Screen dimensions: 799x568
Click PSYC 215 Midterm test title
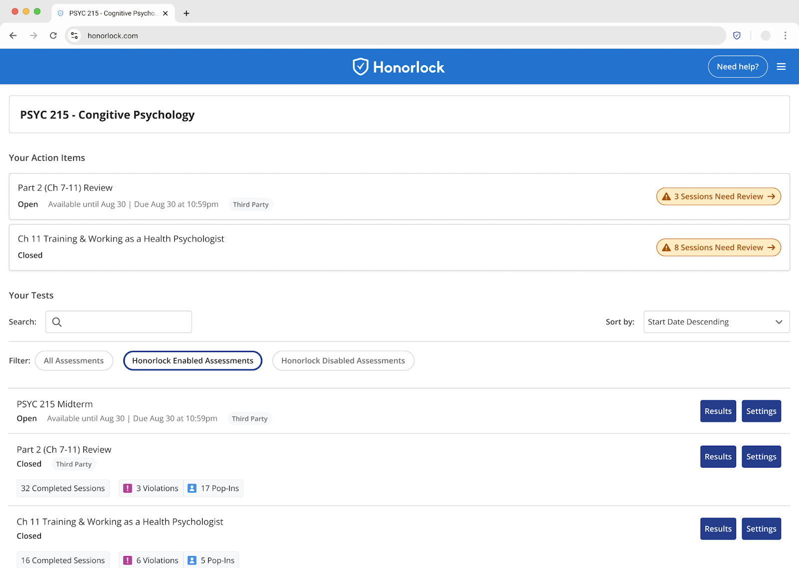click(x=55, y=404)
